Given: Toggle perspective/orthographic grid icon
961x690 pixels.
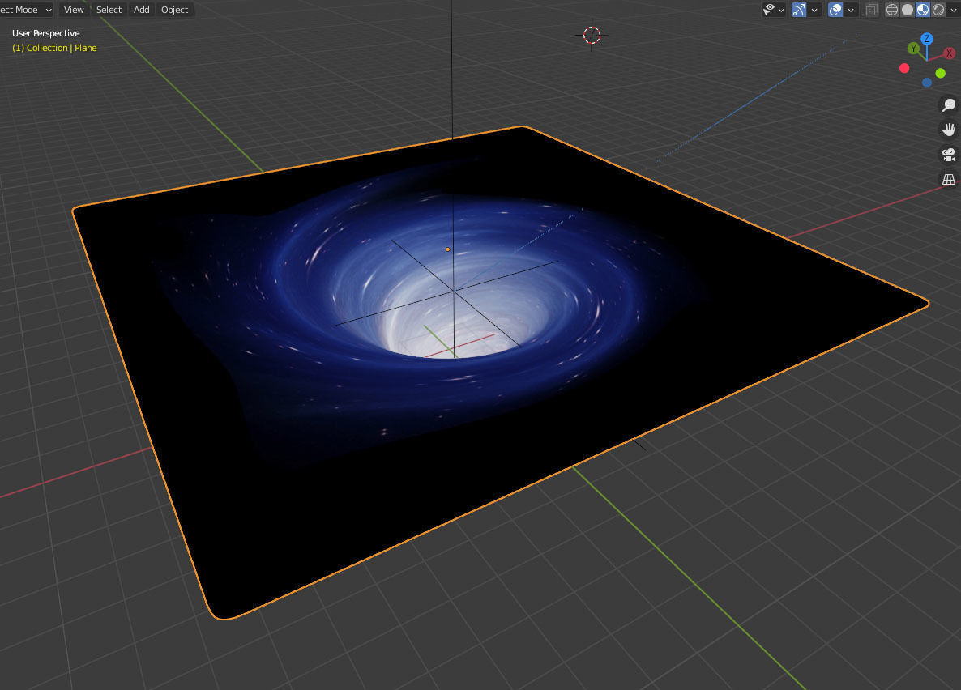Looking at the screenshot, I should (949, 179).
